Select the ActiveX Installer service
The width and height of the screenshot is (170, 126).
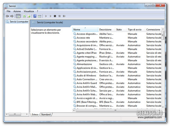(117, 49)
